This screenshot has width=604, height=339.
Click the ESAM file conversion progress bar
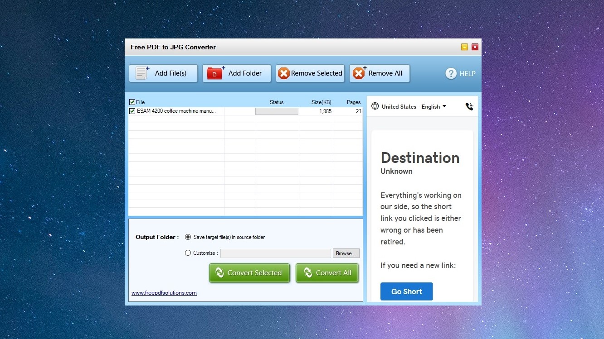(x=277, y=111)
